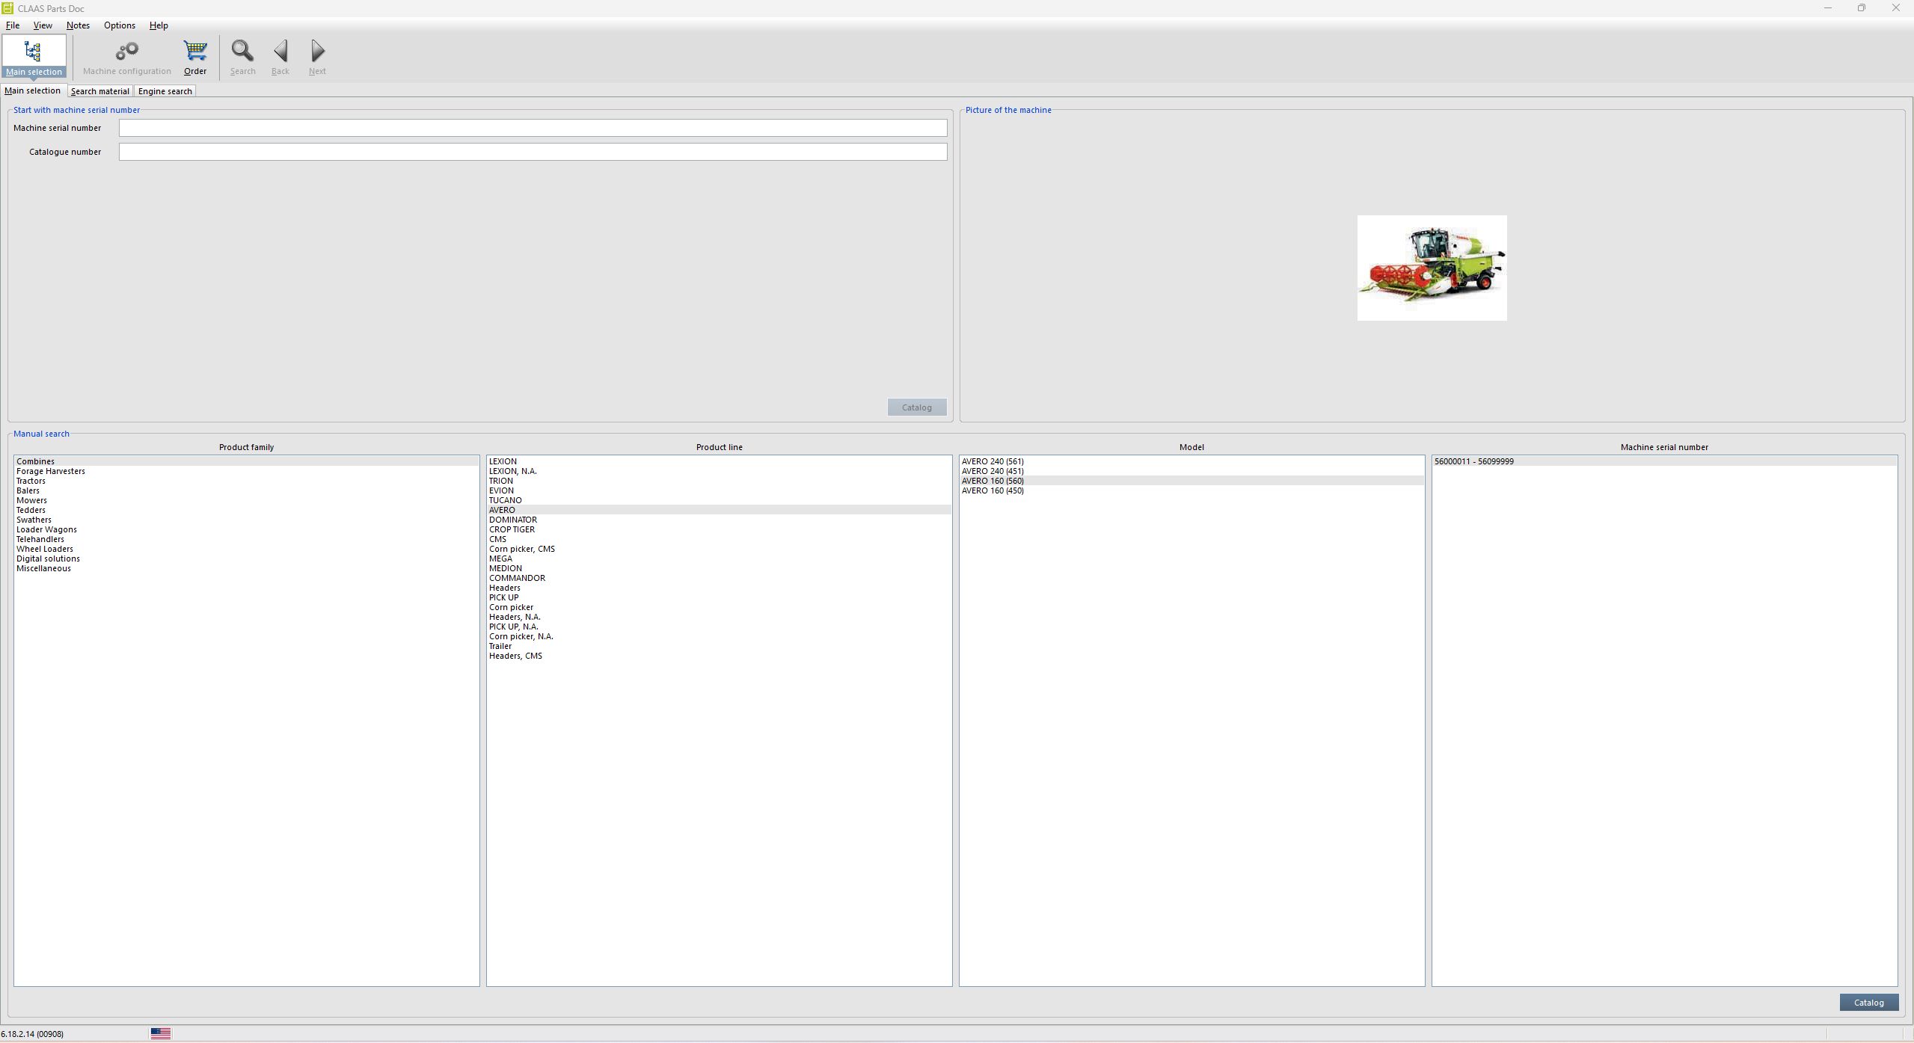Click the bottom-right Catalog button
Viewport: 1914px width, 1043px height.
click(x=1868, y=1002)
